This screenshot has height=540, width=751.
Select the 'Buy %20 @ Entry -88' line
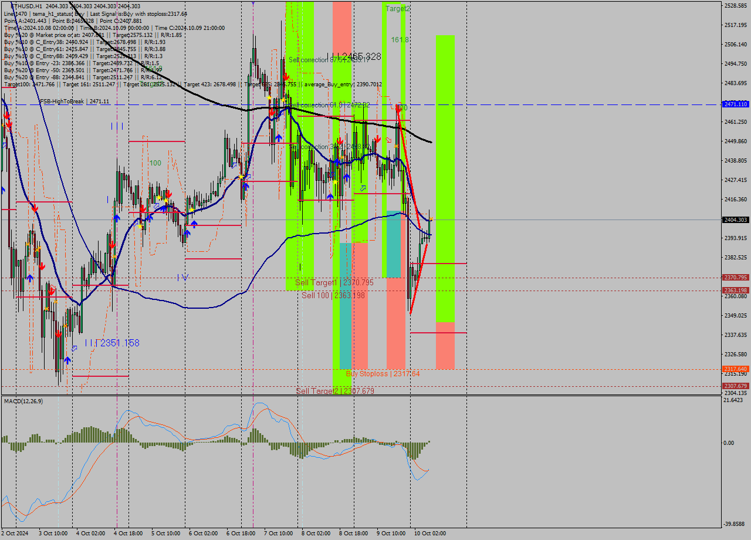pos(83,77)
